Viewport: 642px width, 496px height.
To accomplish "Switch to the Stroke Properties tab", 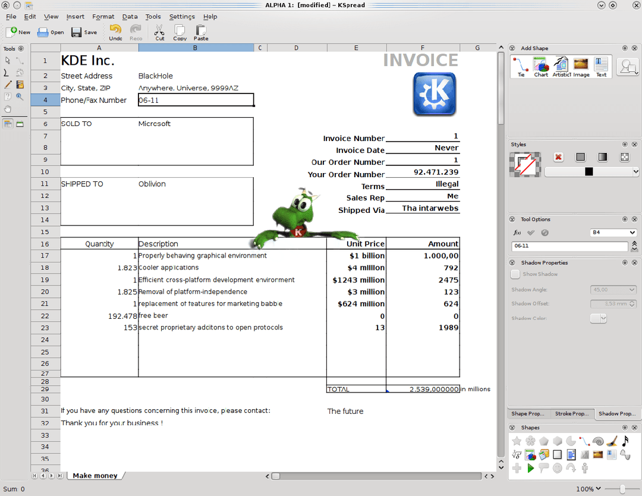I will coord(573,413).
